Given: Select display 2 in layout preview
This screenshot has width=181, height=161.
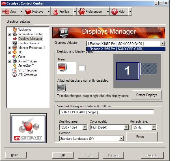Looking at the screenshot, I should point(148,69).
